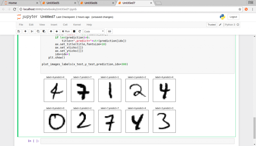This screenshot has width=256, height=146.
Task: Open a new browser tab
Action: [158, 3]
